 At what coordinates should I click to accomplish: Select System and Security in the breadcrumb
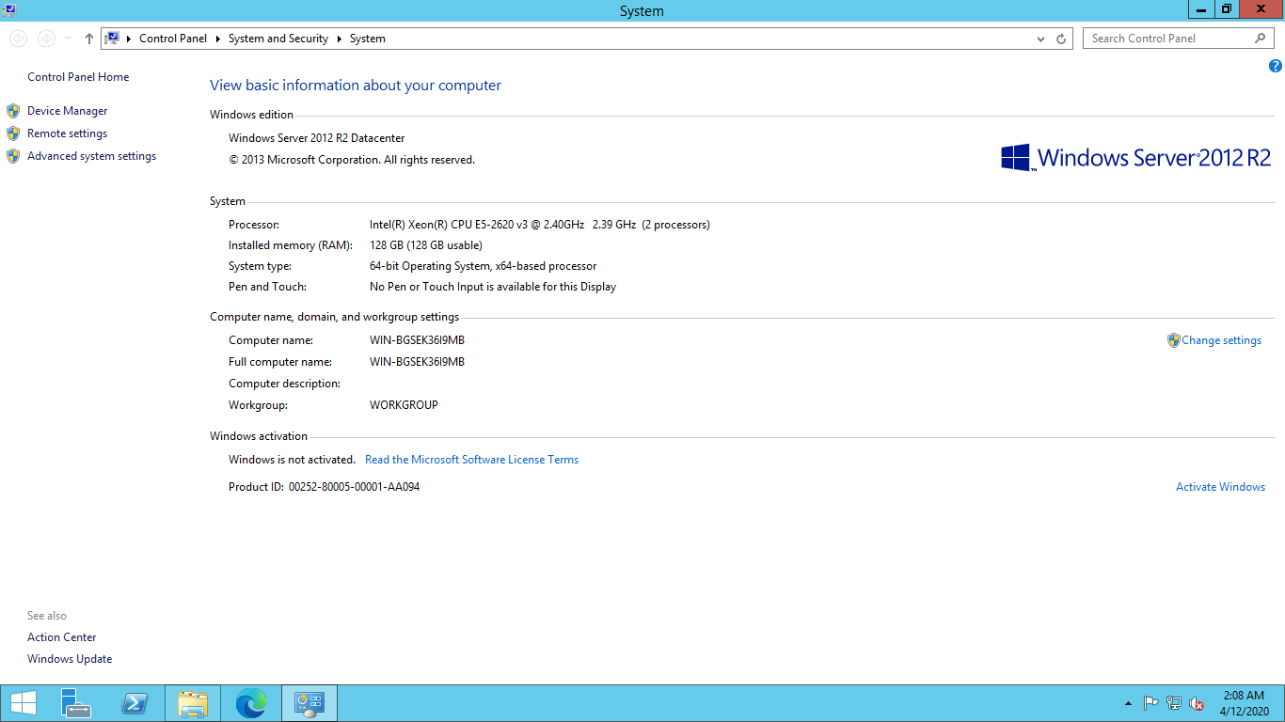pyautogui.click(x=278, y=39)
